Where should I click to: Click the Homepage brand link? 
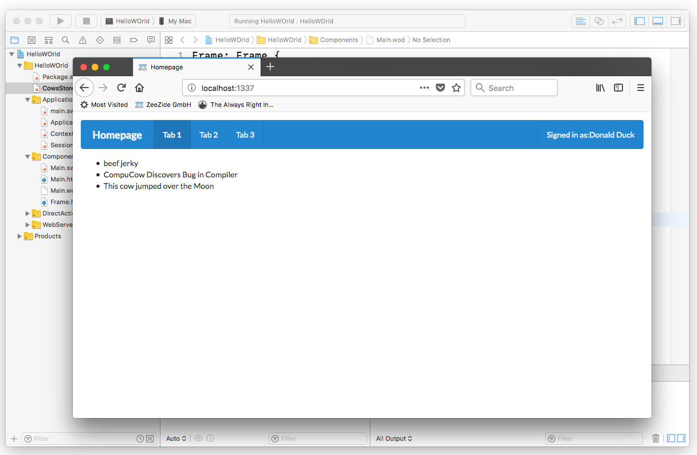coord(117,135)
